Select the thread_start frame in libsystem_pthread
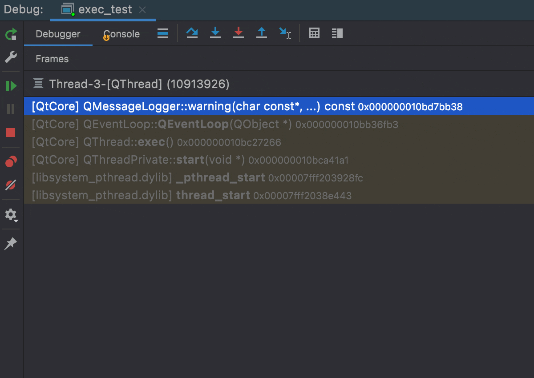The image size is (534, 378). tap(133, 195)
